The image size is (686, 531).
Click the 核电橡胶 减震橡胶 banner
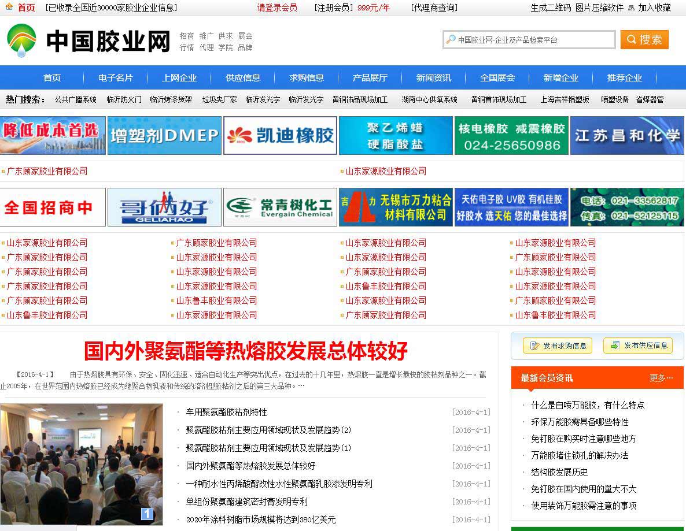pos(511,135)
